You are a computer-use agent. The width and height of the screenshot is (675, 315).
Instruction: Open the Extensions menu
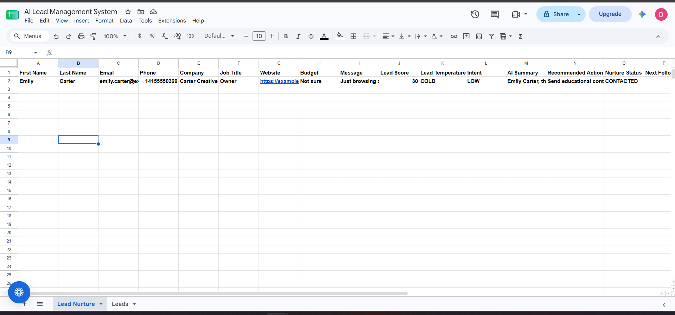tap(172, 21)
